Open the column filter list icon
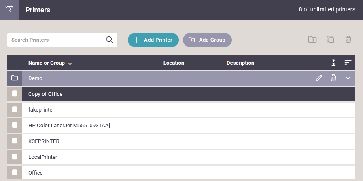Viewport: 363px width, 181px height. tap(348, 63)
